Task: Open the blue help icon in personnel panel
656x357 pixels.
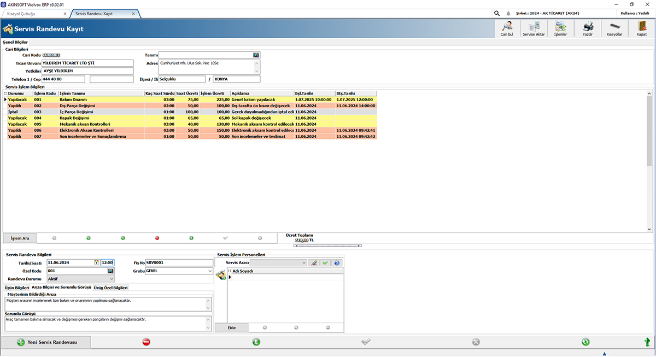Action: click(x=337, y=262)
